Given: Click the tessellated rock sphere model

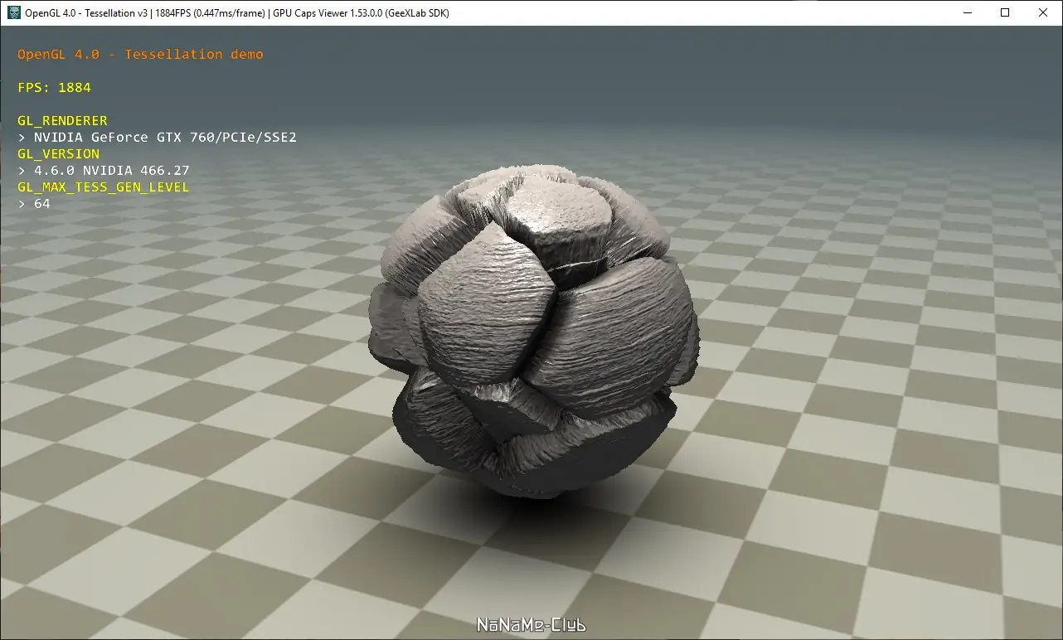Looking at the screenshot, I should 532,330.
